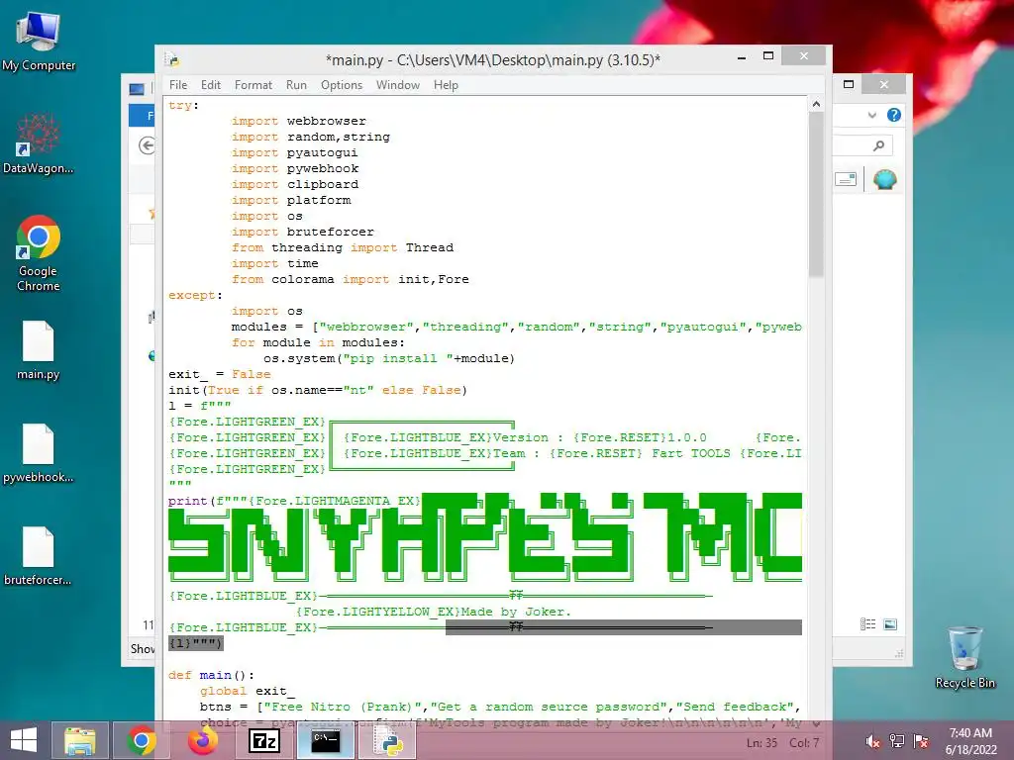Click the 'import random,string' line
1014x760 pixels.
(x=310, y=137)
